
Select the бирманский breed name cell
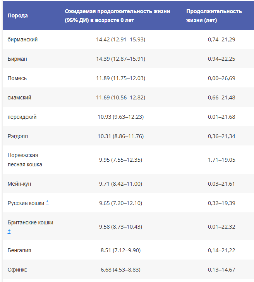(x=22, y=39)
